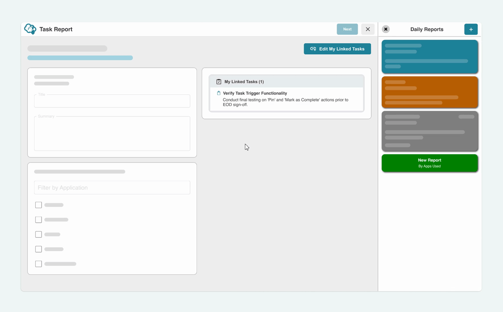
Task: Click the 'Task Report' window title
Action: click(56, 29)
